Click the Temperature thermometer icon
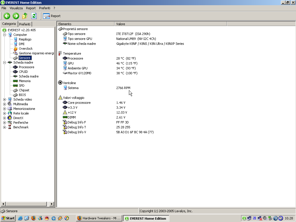This screenshot has height=222, width=296. (60, 53)
